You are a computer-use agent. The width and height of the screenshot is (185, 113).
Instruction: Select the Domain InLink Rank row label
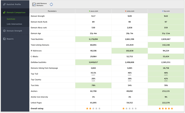39,22
